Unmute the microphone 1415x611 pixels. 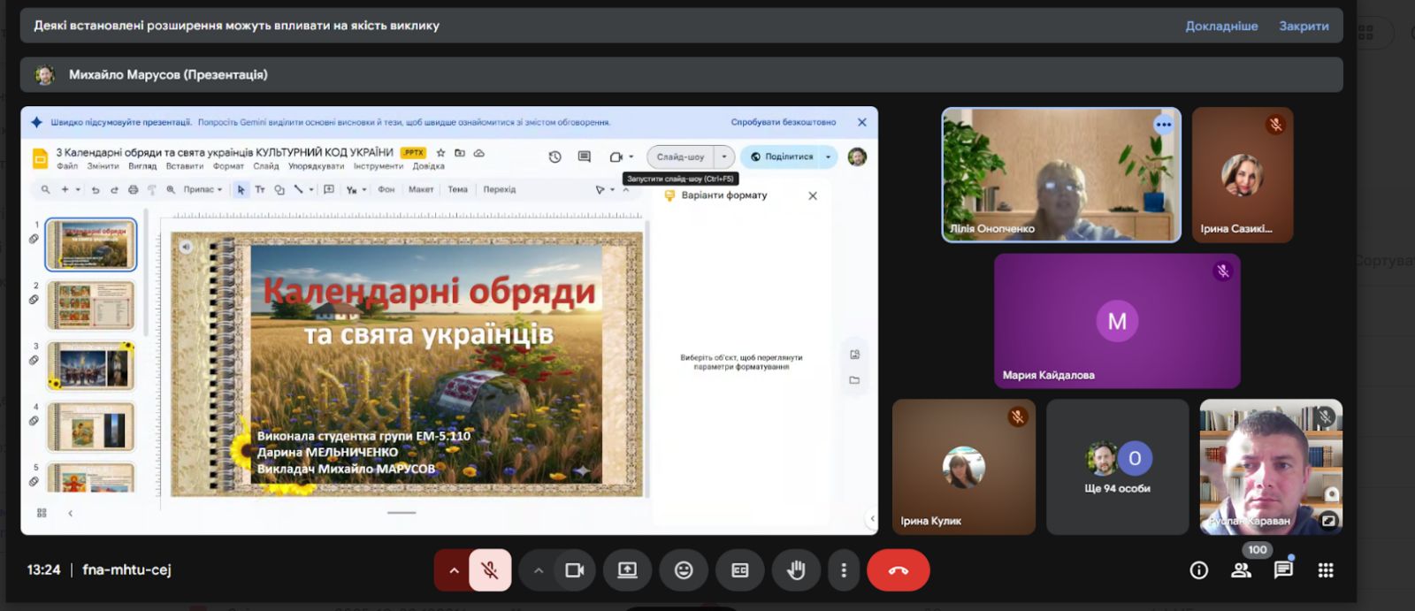[490, 570]
